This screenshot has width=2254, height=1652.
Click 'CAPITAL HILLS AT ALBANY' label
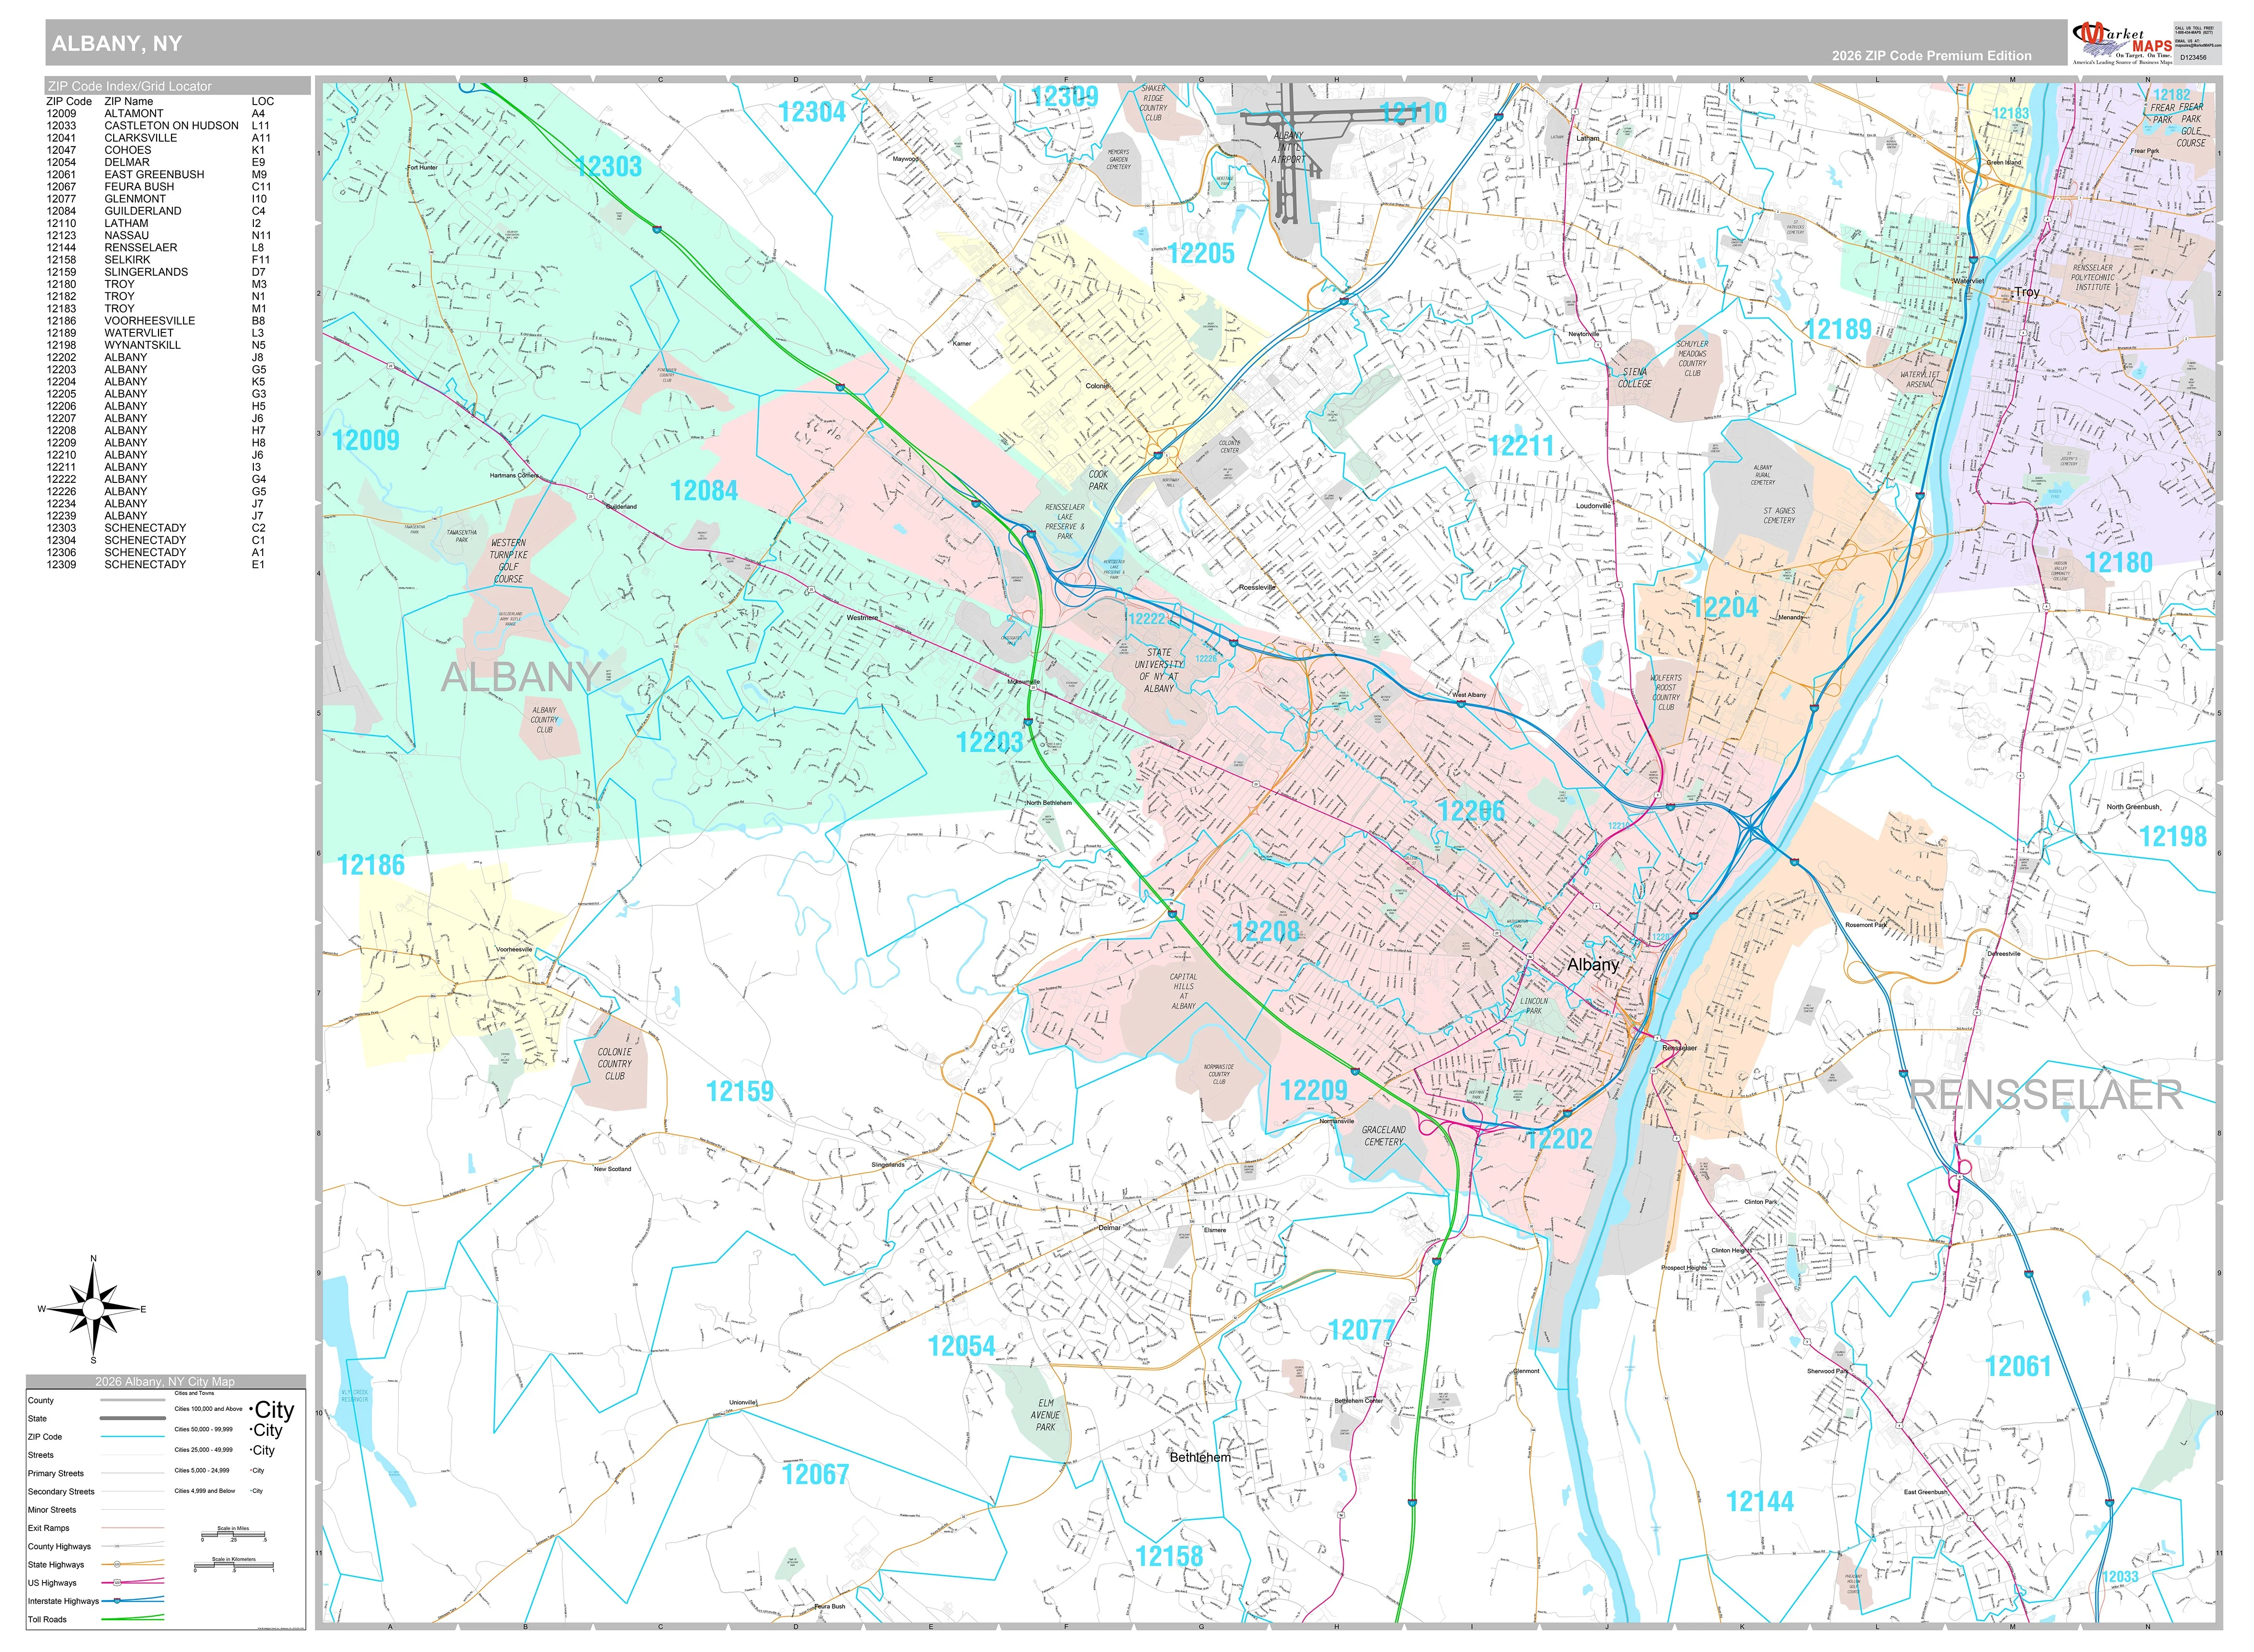click(x=1183, y=991)
